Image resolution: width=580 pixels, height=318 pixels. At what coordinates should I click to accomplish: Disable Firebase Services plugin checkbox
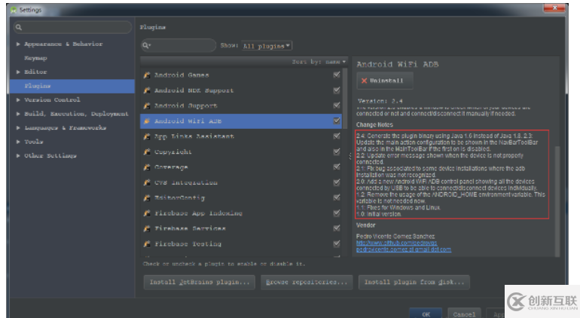point(337,228)
